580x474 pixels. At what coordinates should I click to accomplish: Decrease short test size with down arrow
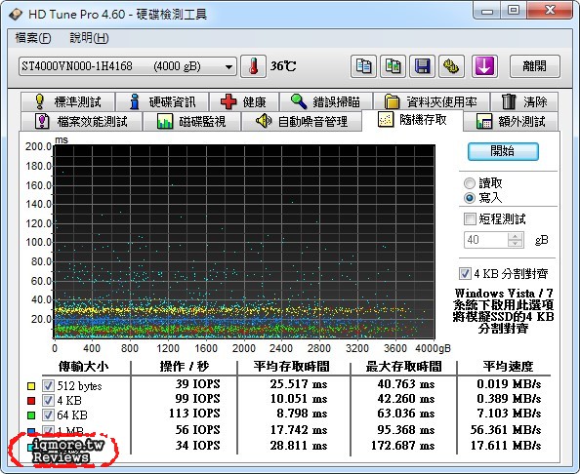516,244
